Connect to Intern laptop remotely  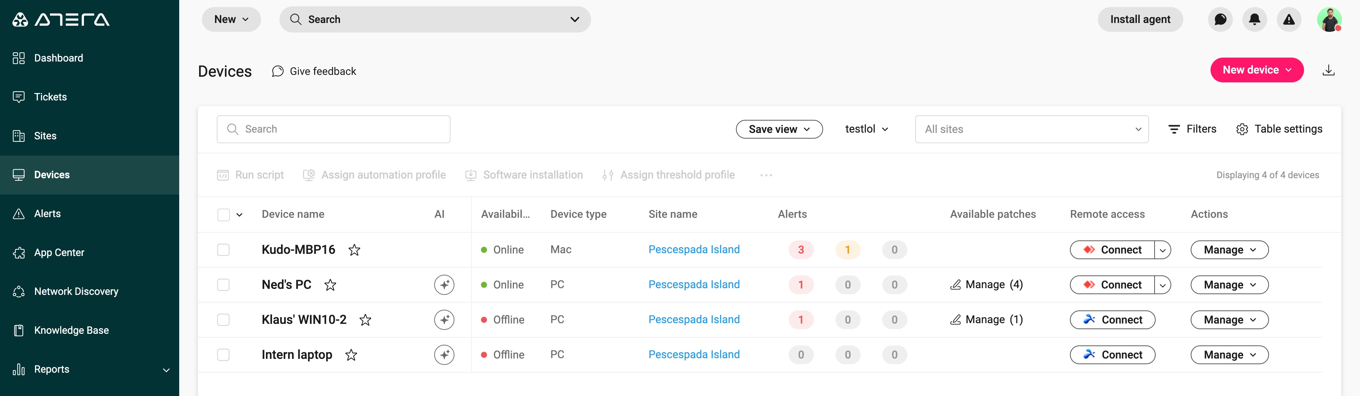(x=1112, y=355)
